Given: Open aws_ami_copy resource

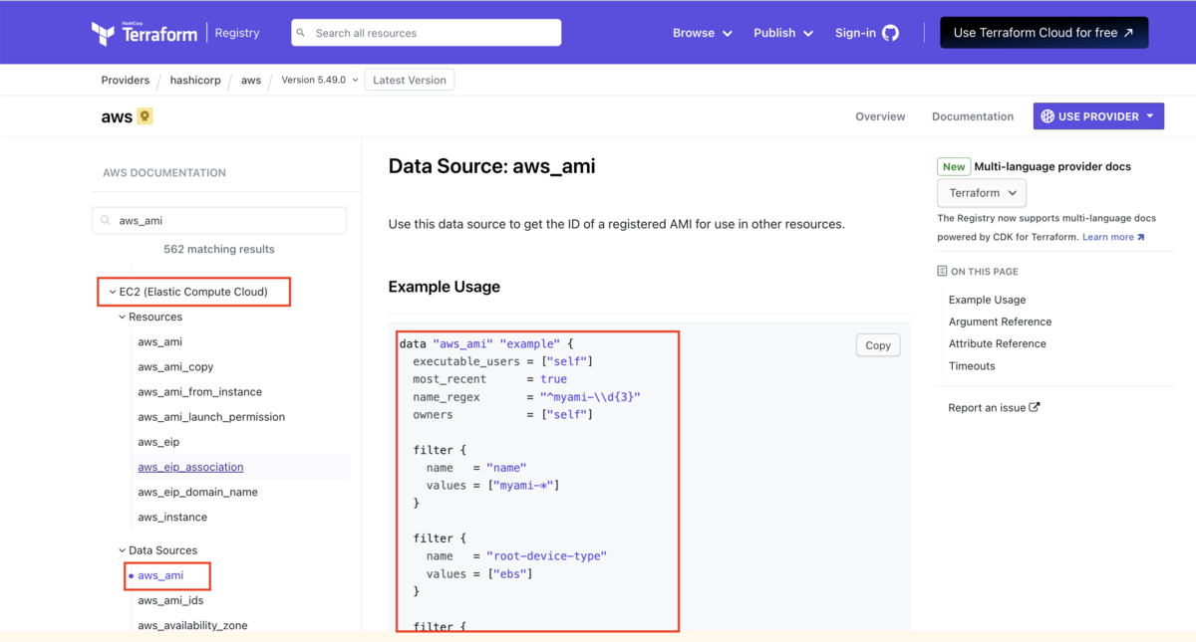Looking at the screenshot, I should 175,367.
